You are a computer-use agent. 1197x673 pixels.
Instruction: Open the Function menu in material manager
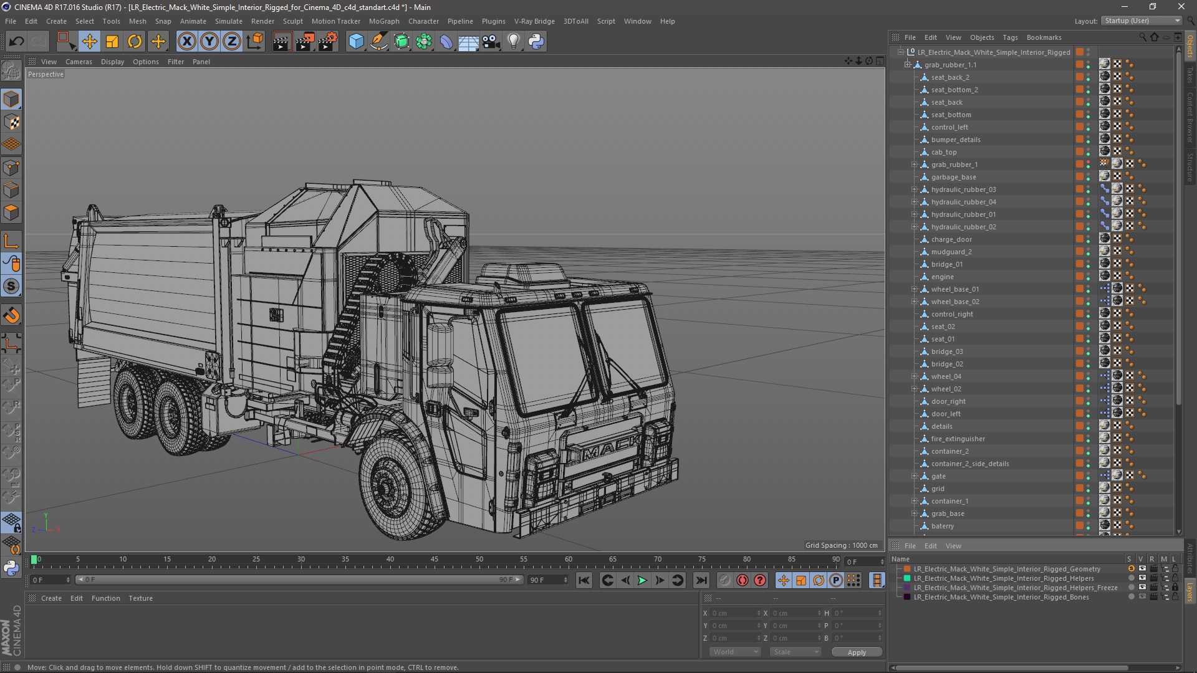tap(105, 598)
